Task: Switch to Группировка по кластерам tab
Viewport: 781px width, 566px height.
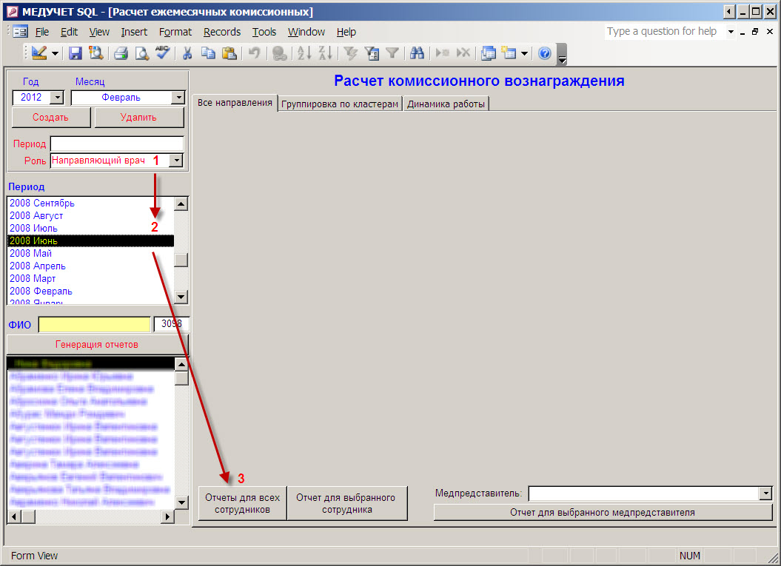Action: tap(341, 104)
